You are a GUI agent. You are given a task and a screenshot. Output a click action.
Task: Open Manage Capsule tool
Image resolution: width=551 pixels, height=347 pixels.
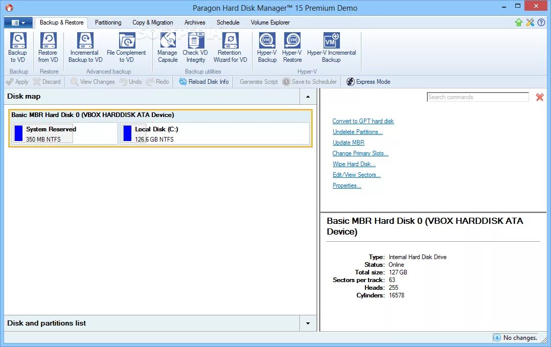[x=168, y=48]
